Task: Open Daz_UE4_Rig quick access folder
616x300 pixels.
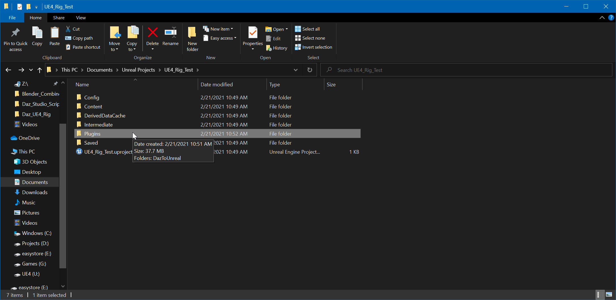Action: coord(32,114)
